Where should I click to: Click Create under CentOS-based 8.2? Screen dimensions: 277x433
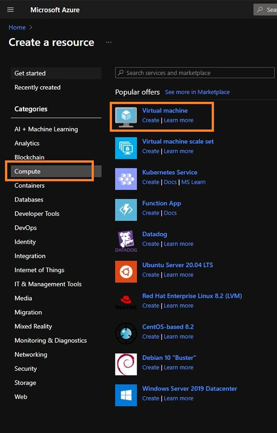click(x=150, y=337)
